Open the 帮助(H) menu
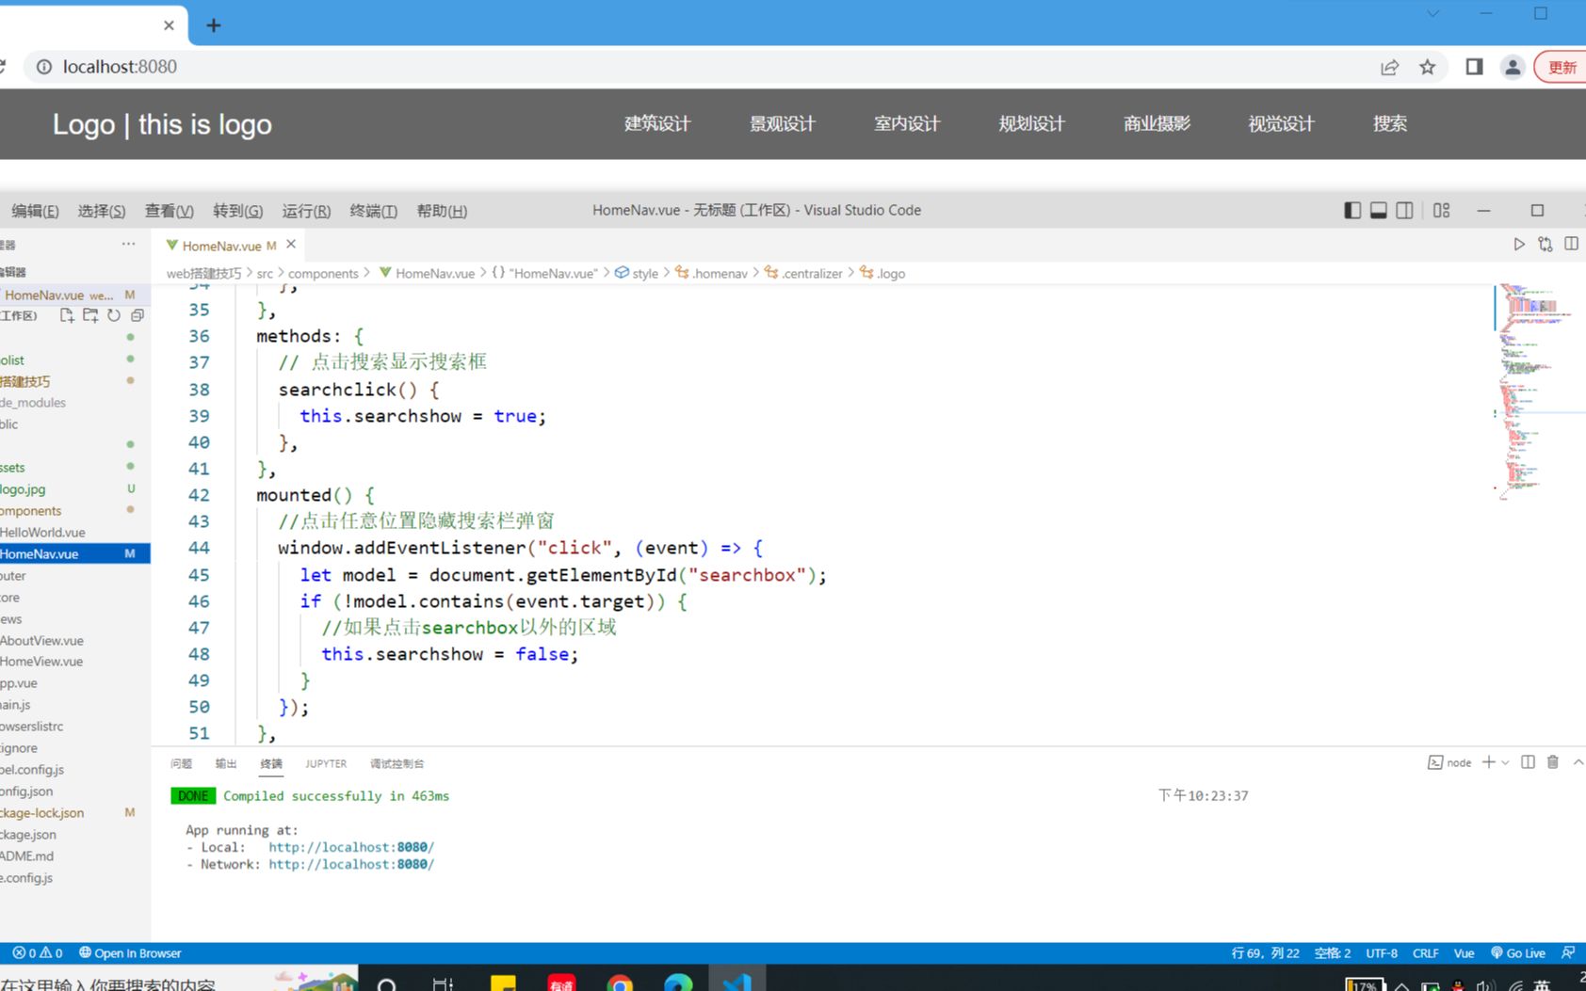The image size is (1586, 991). 442,211
